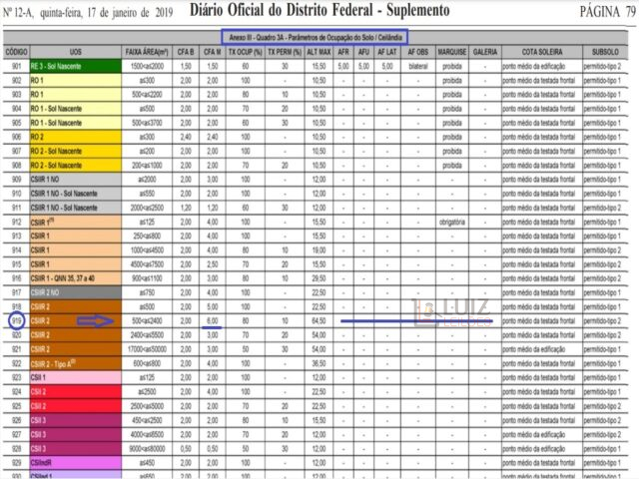Select the AF LAT column header
Viewport: 639px width, 479px height.
(x=387, y=52)
